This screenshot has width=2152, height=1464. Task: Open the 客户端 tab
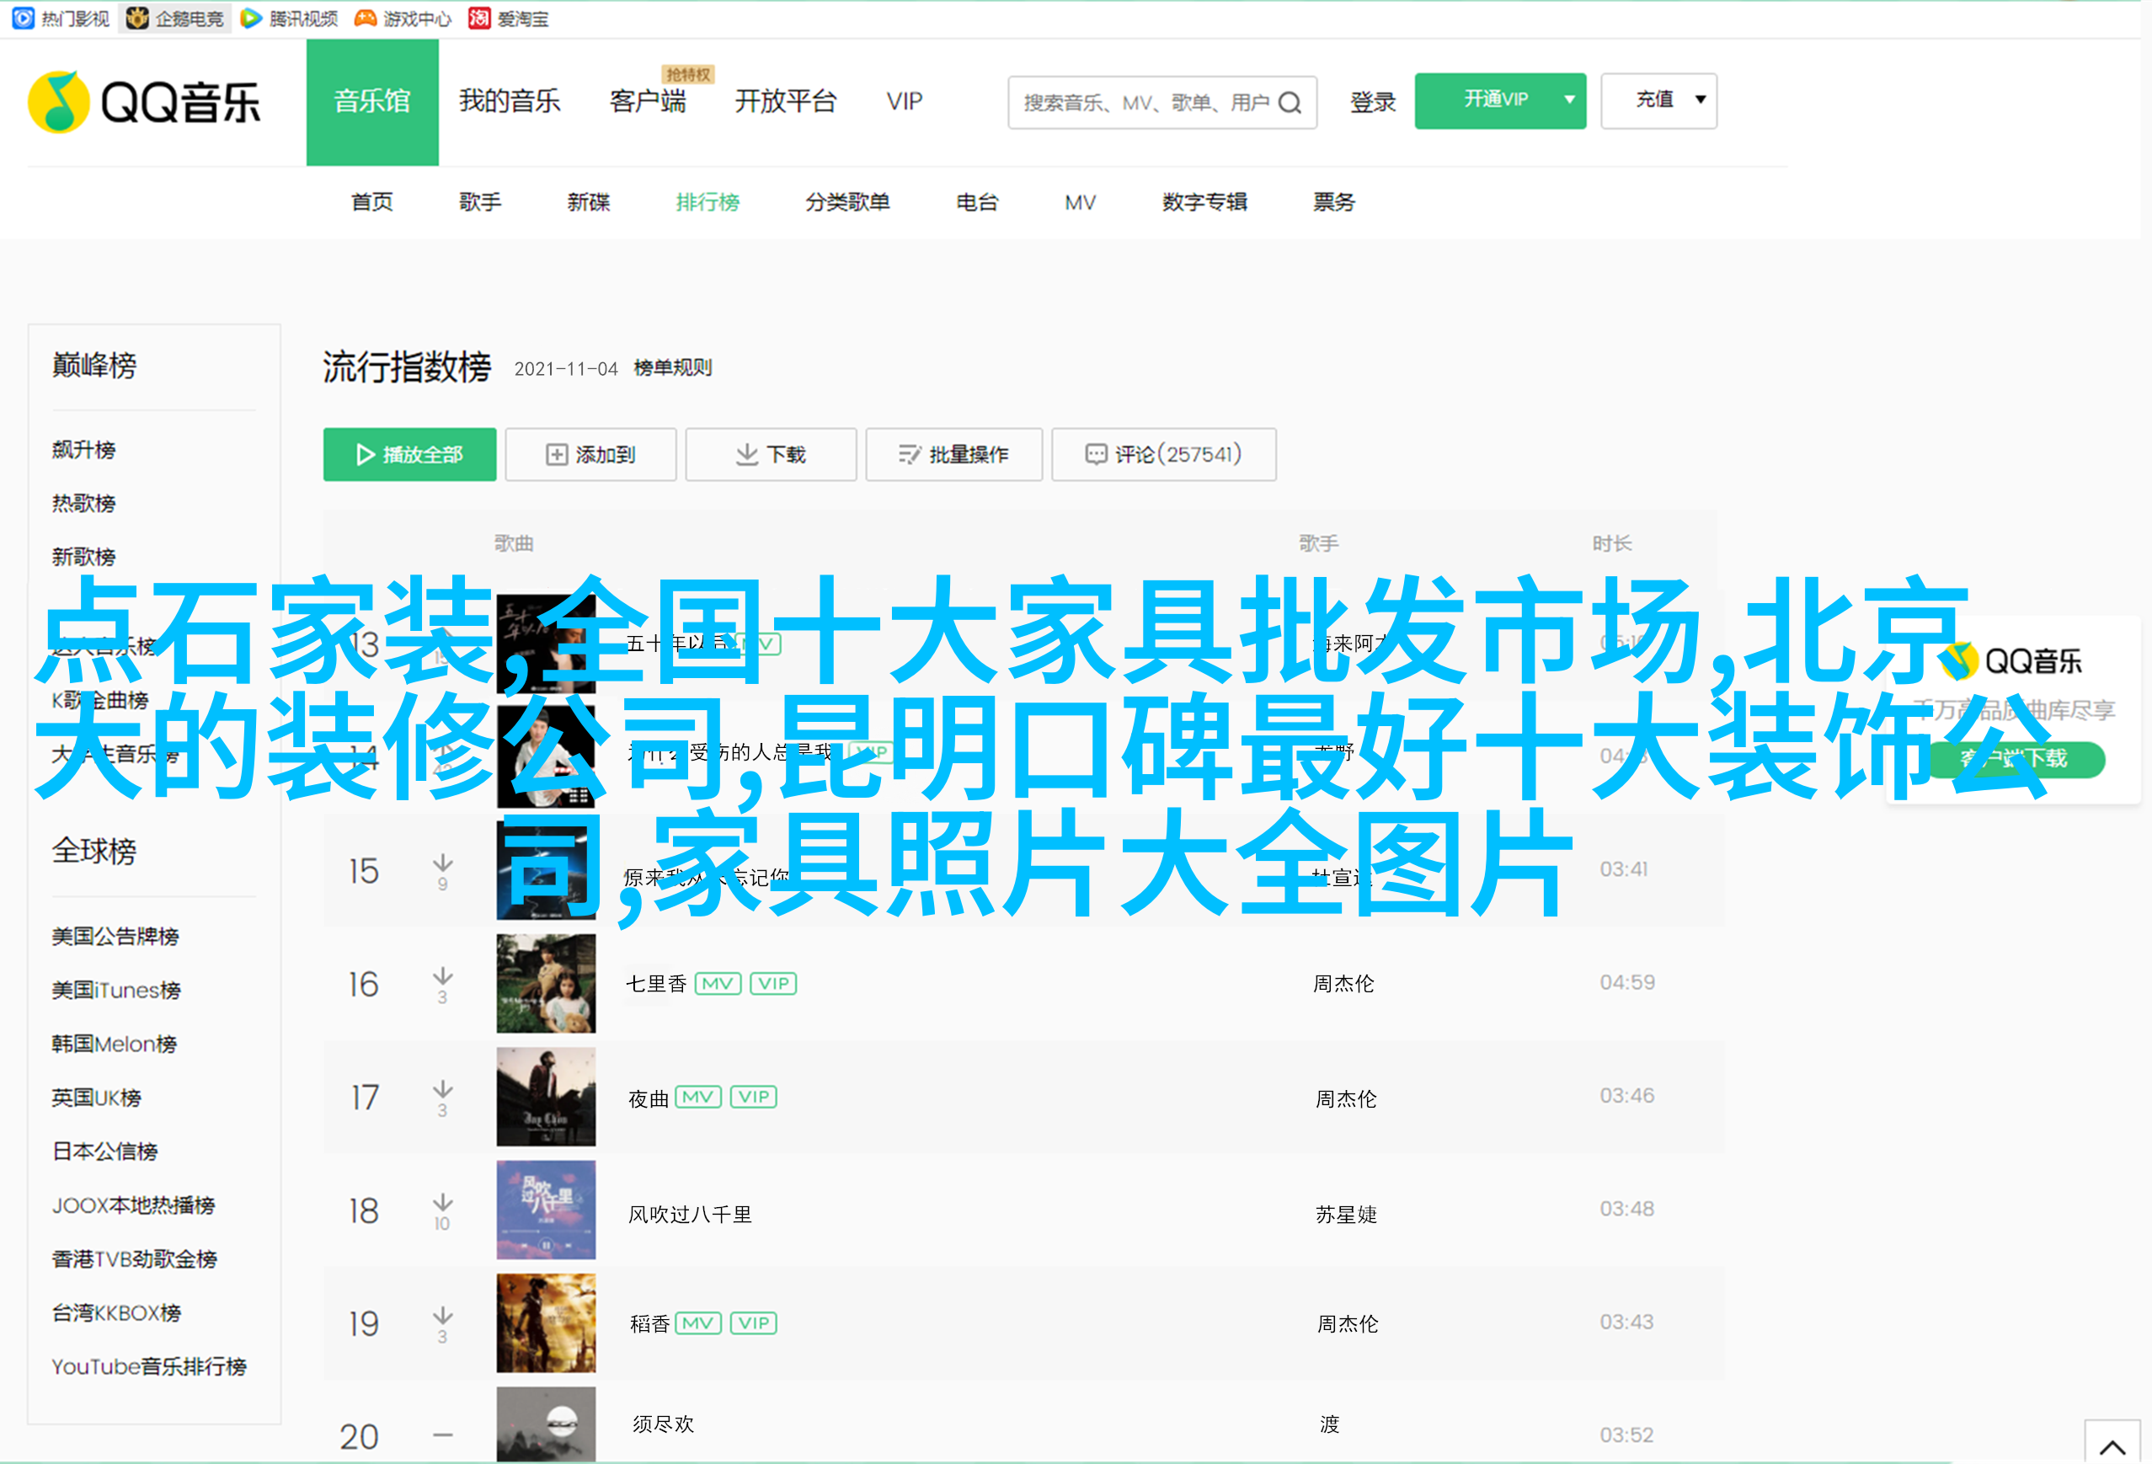coord(647,101)
